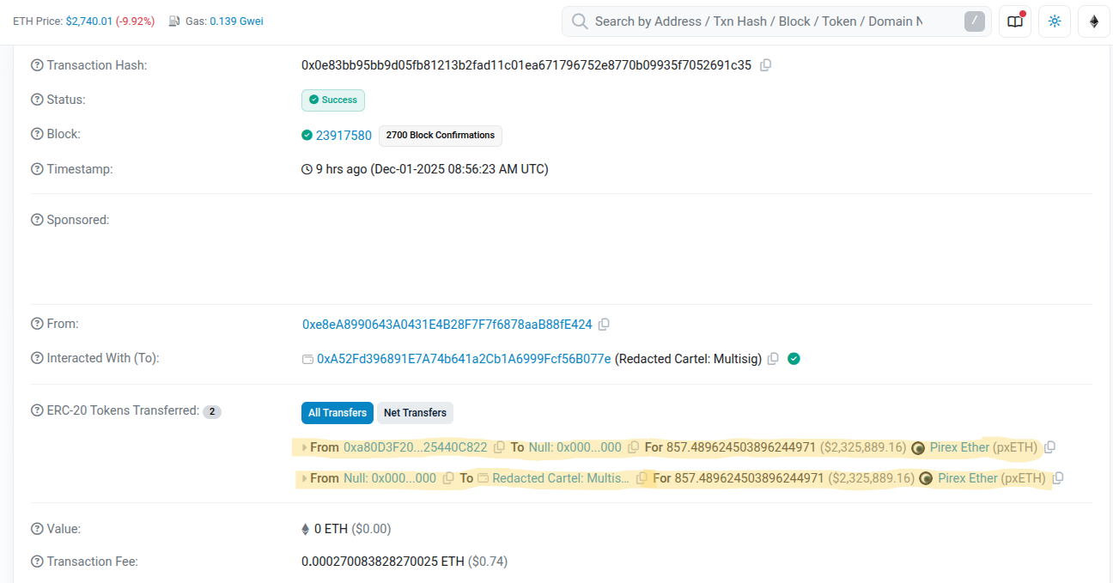The image size is (1113, 583).
Task: Click the verified green checkmark beside multisig
Action: click(x=794, y=359)
